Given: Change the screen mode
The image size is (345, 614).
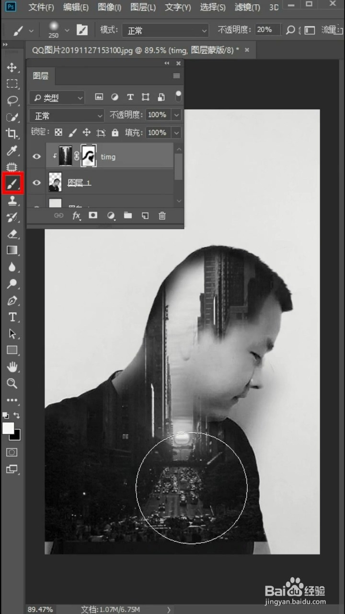Looking at the screenshot, I should (x=12, y=469).
